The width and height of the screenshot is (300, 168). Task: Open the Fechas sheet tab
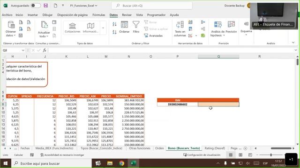click(25, 148)
